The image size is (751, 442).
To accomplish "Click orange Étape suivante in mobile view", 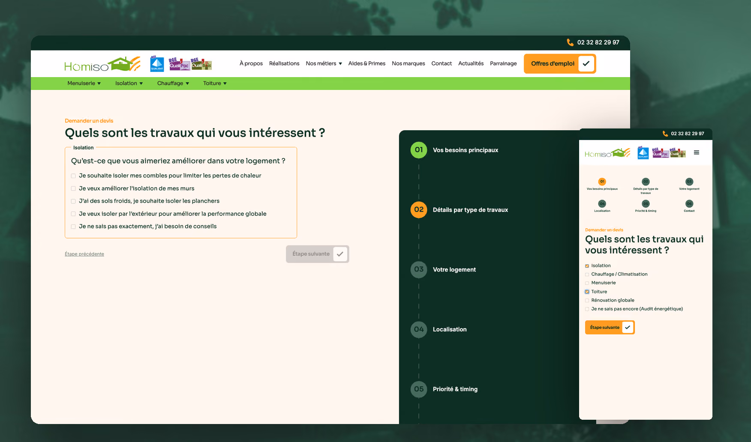I will coord(610,327).
